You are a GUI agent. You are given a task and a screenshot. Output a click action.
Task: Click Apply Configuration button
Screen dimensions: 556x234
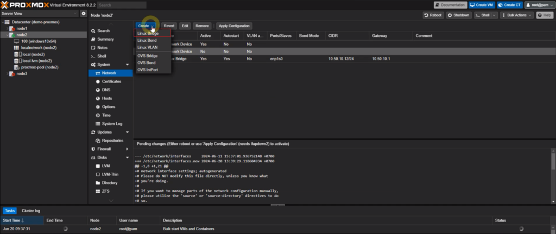tap(234, 26)
